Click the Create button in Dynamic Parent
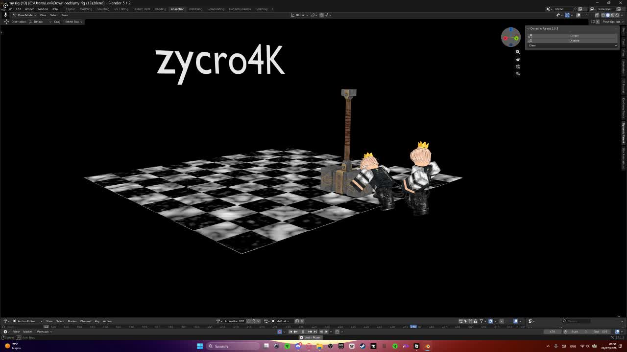627x352 pixels. pyautogui.click(x=575, y=36)
